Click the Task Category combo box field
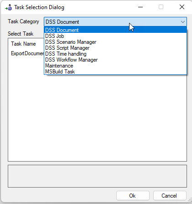 pos(115,22)
